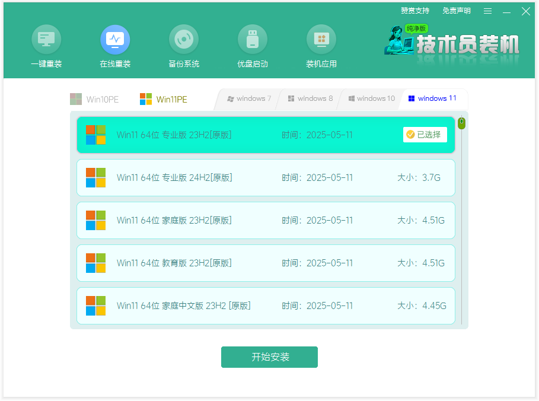Click the Windows logo of 家庭版 23H2

click(x=95, y=220)
